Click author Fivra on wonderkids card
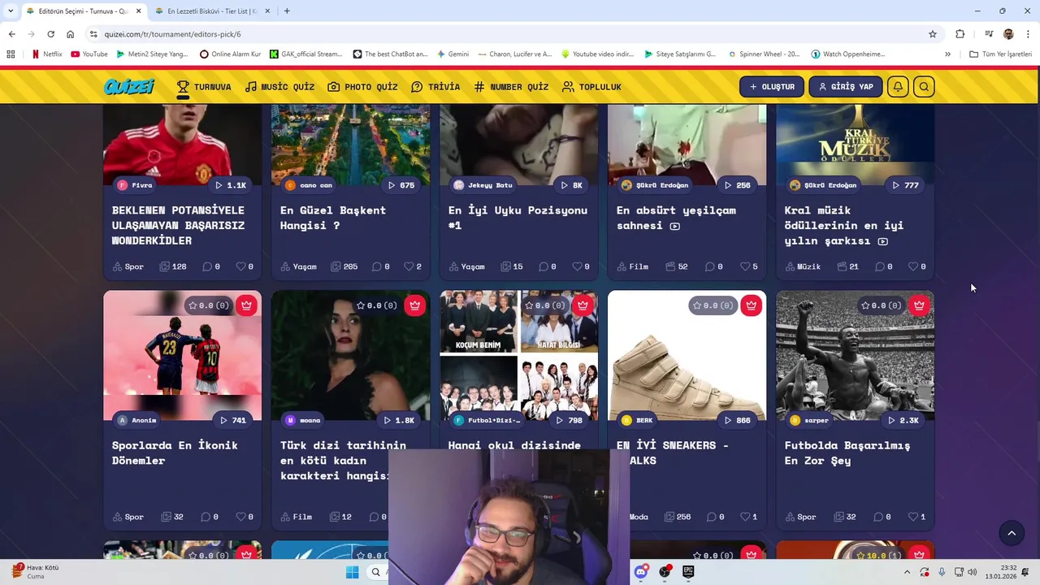 point(135,185)
